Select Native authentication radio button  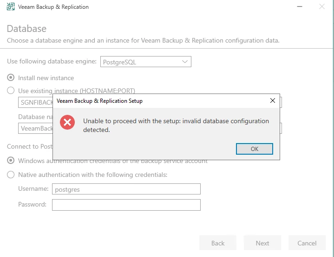tap(11, 175)
